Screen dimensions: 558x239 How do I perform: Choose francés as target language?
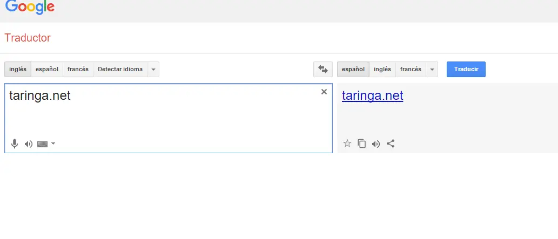(411, 70)
